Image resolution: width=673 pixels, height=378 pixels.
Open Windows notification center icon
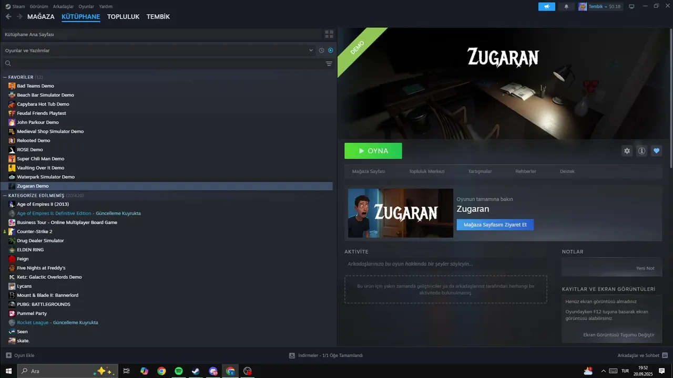[662, 371]
